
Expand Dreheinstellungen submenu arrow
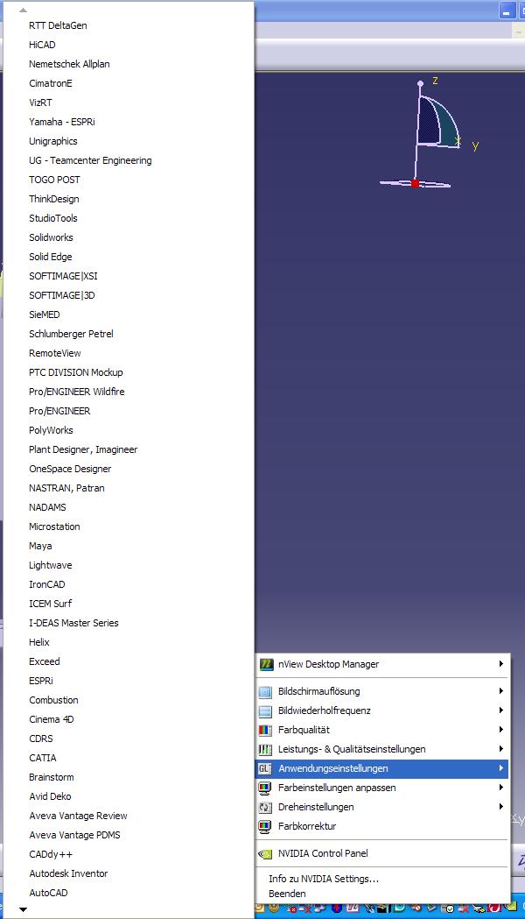point(501,807)
